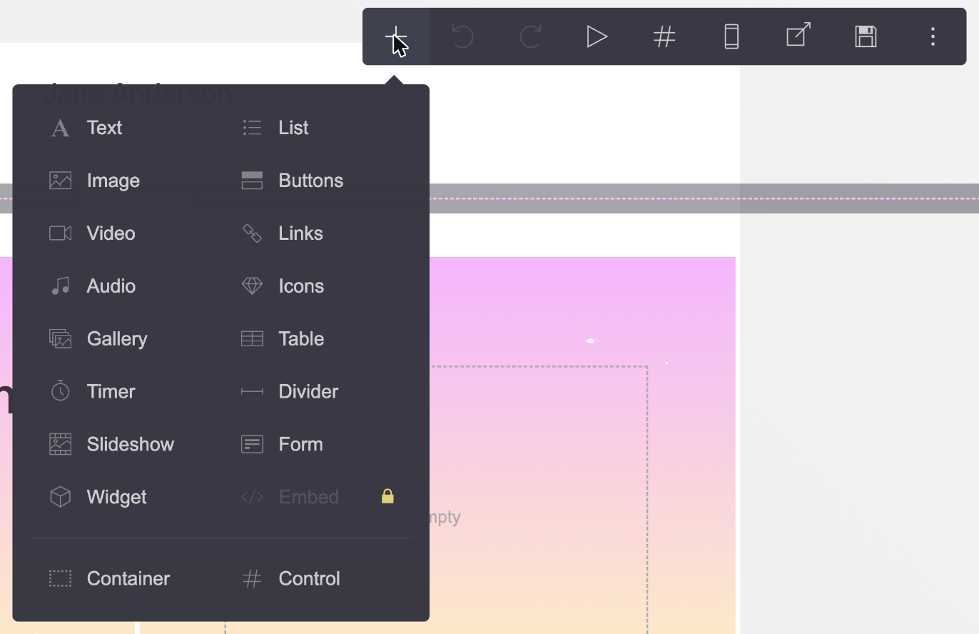The height and width of the screenshot is (634, 979).
Task: Pick List from the element list
Action: point(293,128)
